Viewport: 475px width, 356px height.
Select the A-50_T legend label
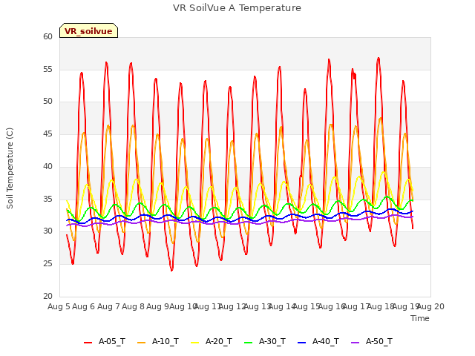click(x=379, y=342)
